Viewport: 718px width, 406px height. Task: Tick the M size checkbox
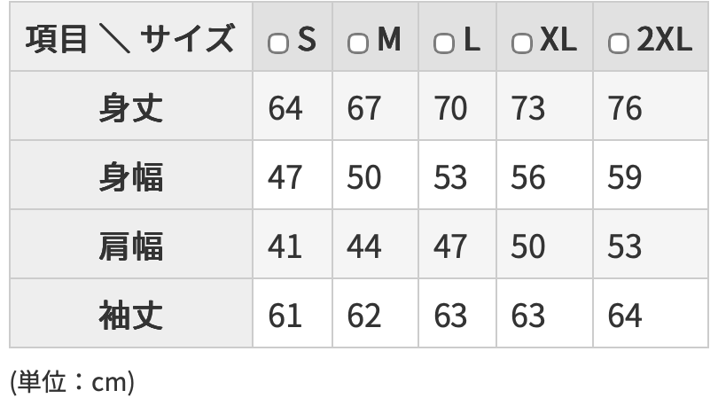pyautogui.click(x=358, y=43)
